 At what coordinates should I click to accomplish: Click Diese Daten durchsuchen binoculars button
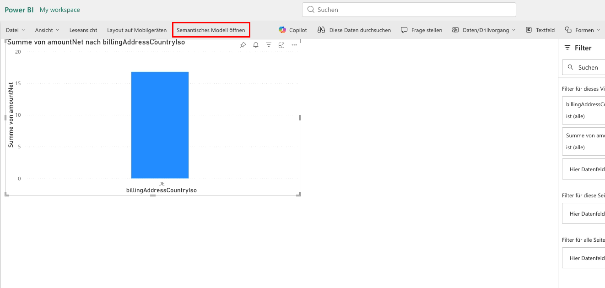(354, 30)
